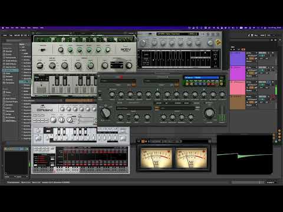Open the Apple menu

3,28
